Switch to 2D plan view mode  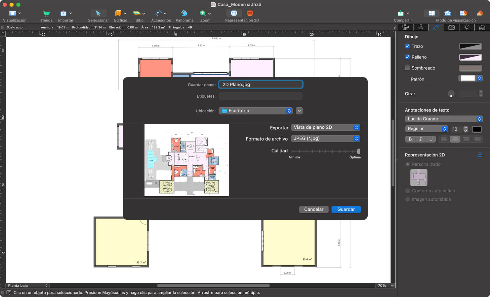tap(432, 13)
